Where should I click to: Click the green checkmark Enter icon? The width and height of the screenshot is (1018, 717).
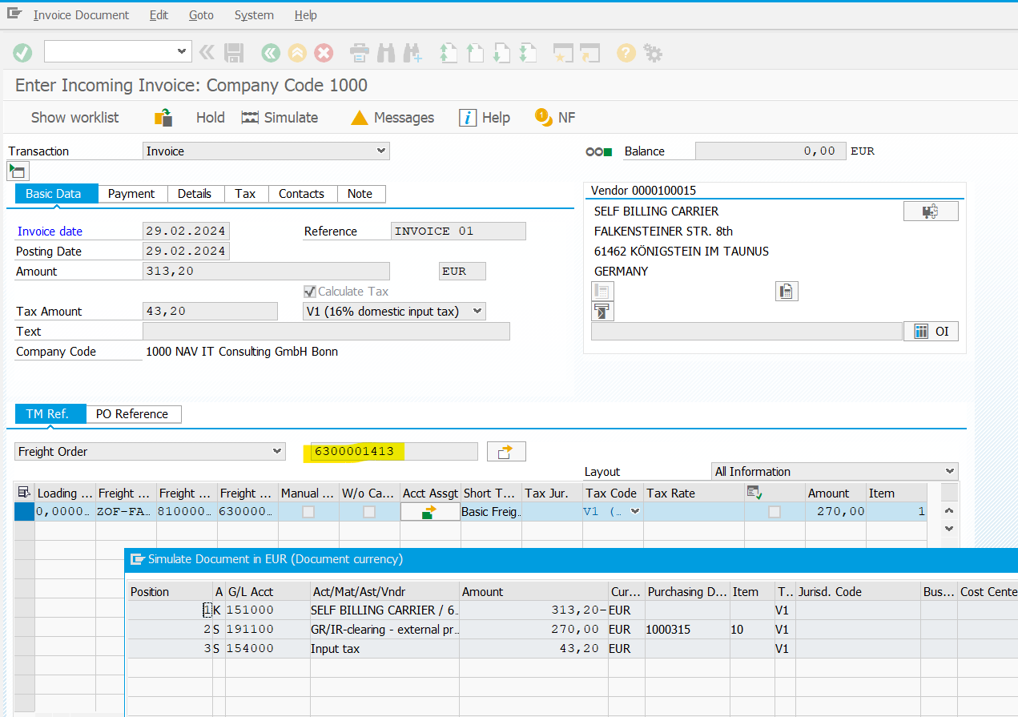point(22,52)
